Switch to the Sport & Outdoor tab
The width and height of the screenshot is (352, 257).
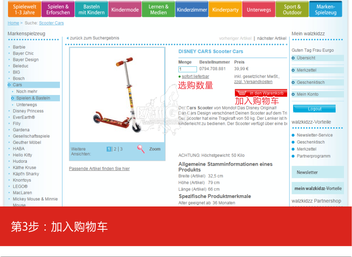[292, 10]
